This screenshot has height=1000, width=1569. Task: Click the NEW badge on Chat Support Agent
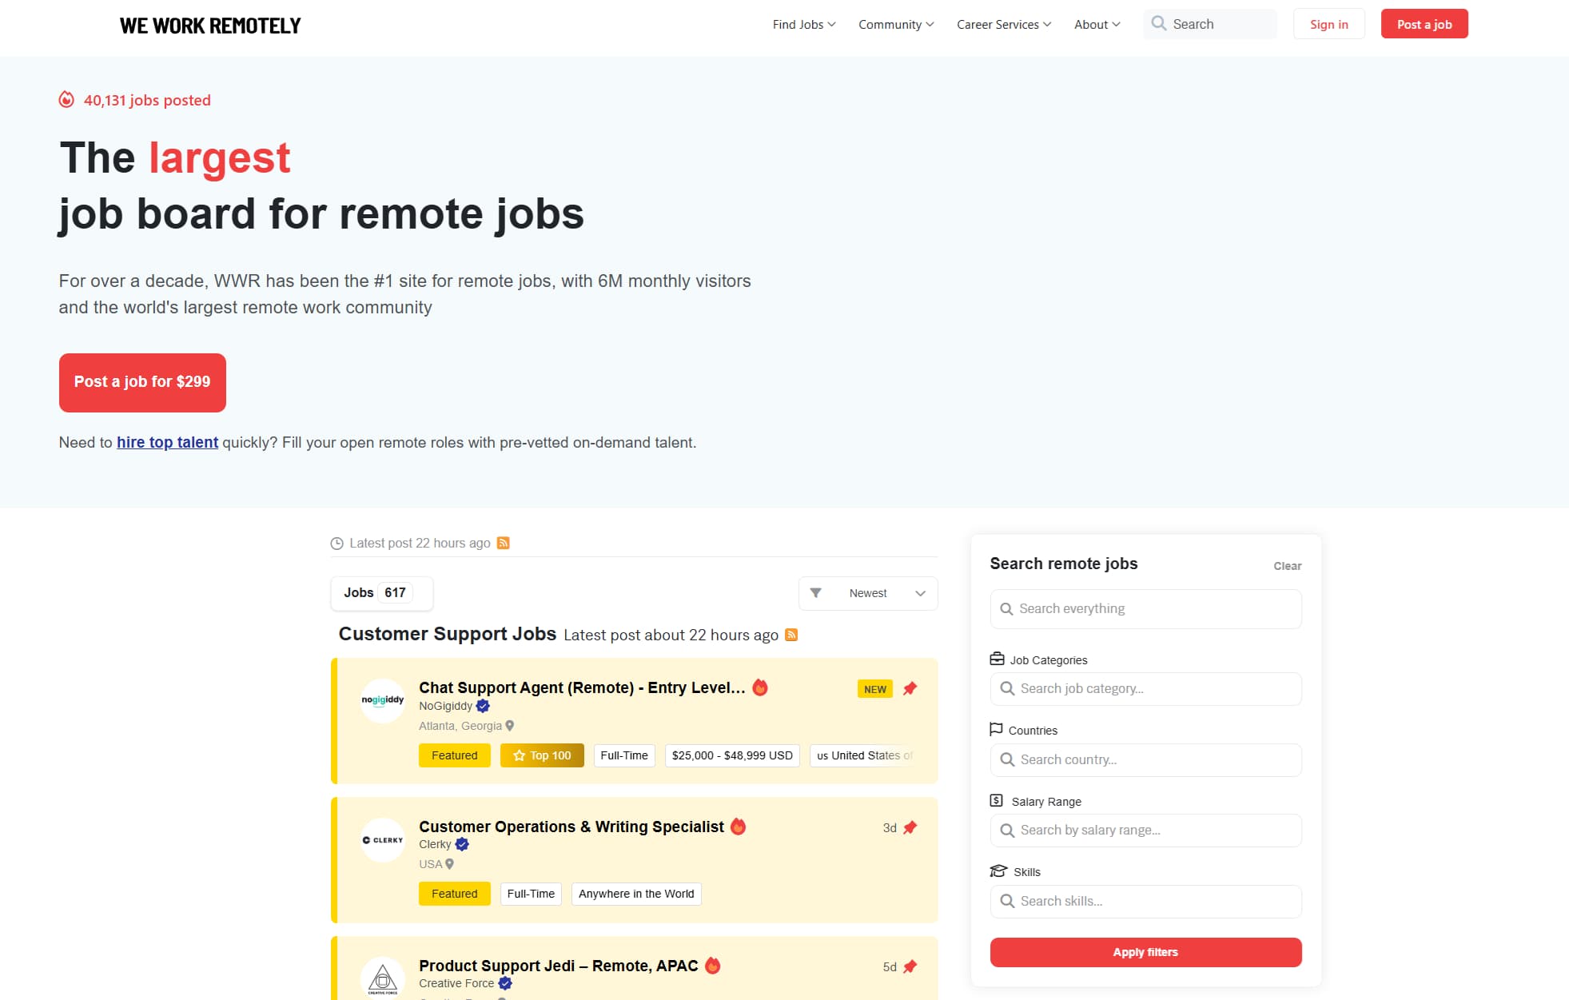(875, 689)
